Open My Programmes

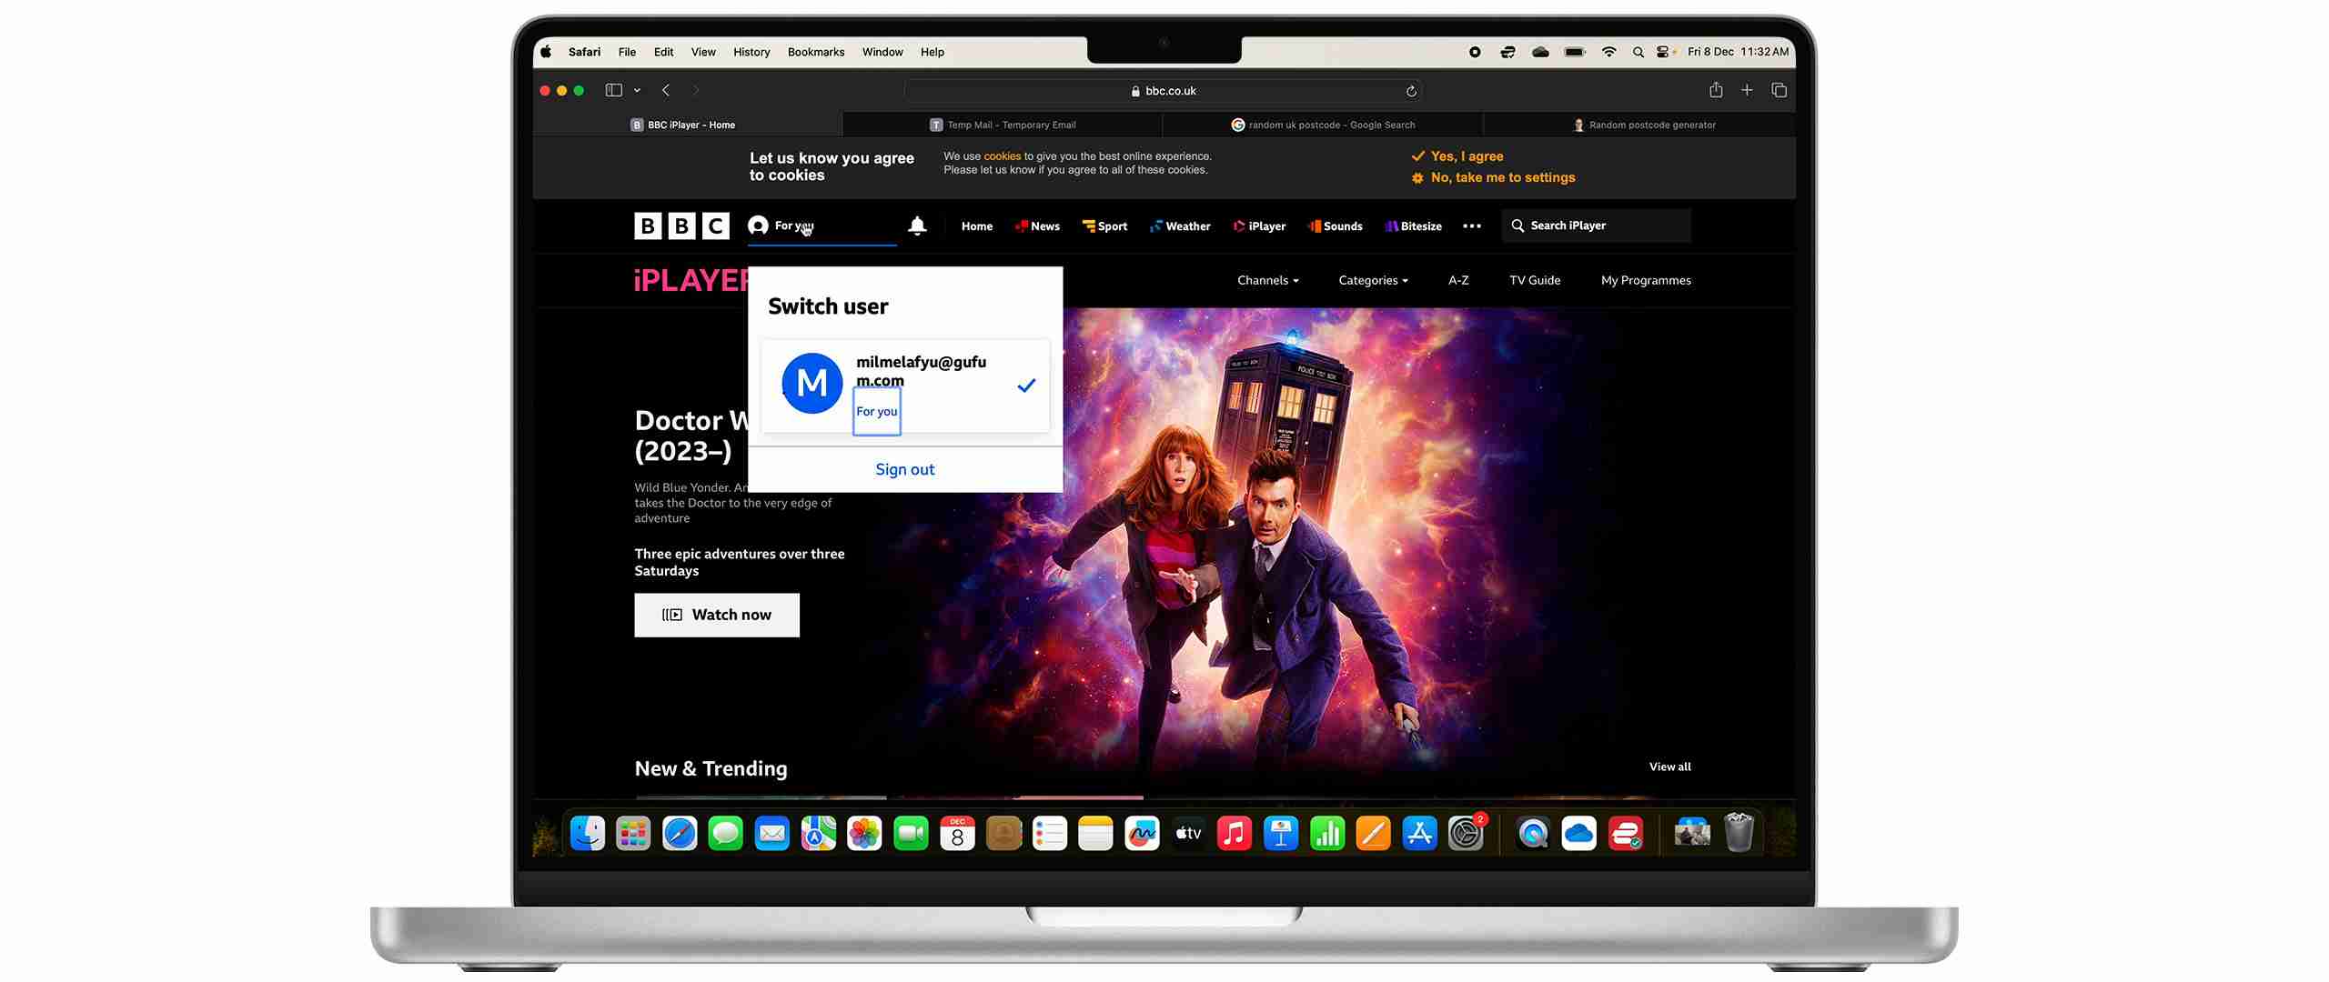coord(1646,280)
